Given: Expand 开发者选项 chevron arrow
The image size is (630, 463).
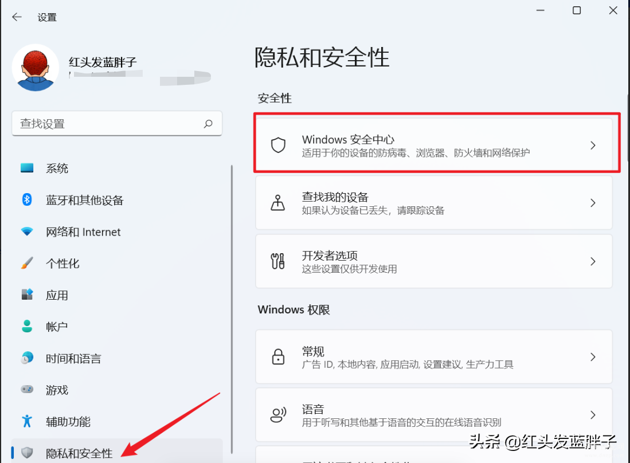Looking at the screenshot, I should click(x=593, y=261).
